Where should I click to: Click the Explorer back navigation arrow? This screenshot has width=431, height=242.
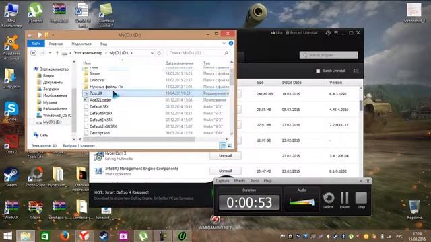click(x=34, y=53)
